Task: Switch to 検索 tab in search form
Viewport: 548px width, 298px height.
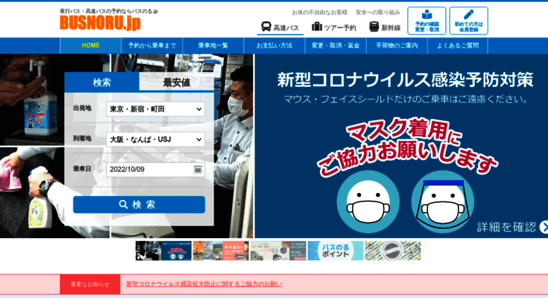Action: tap(102, 82)
